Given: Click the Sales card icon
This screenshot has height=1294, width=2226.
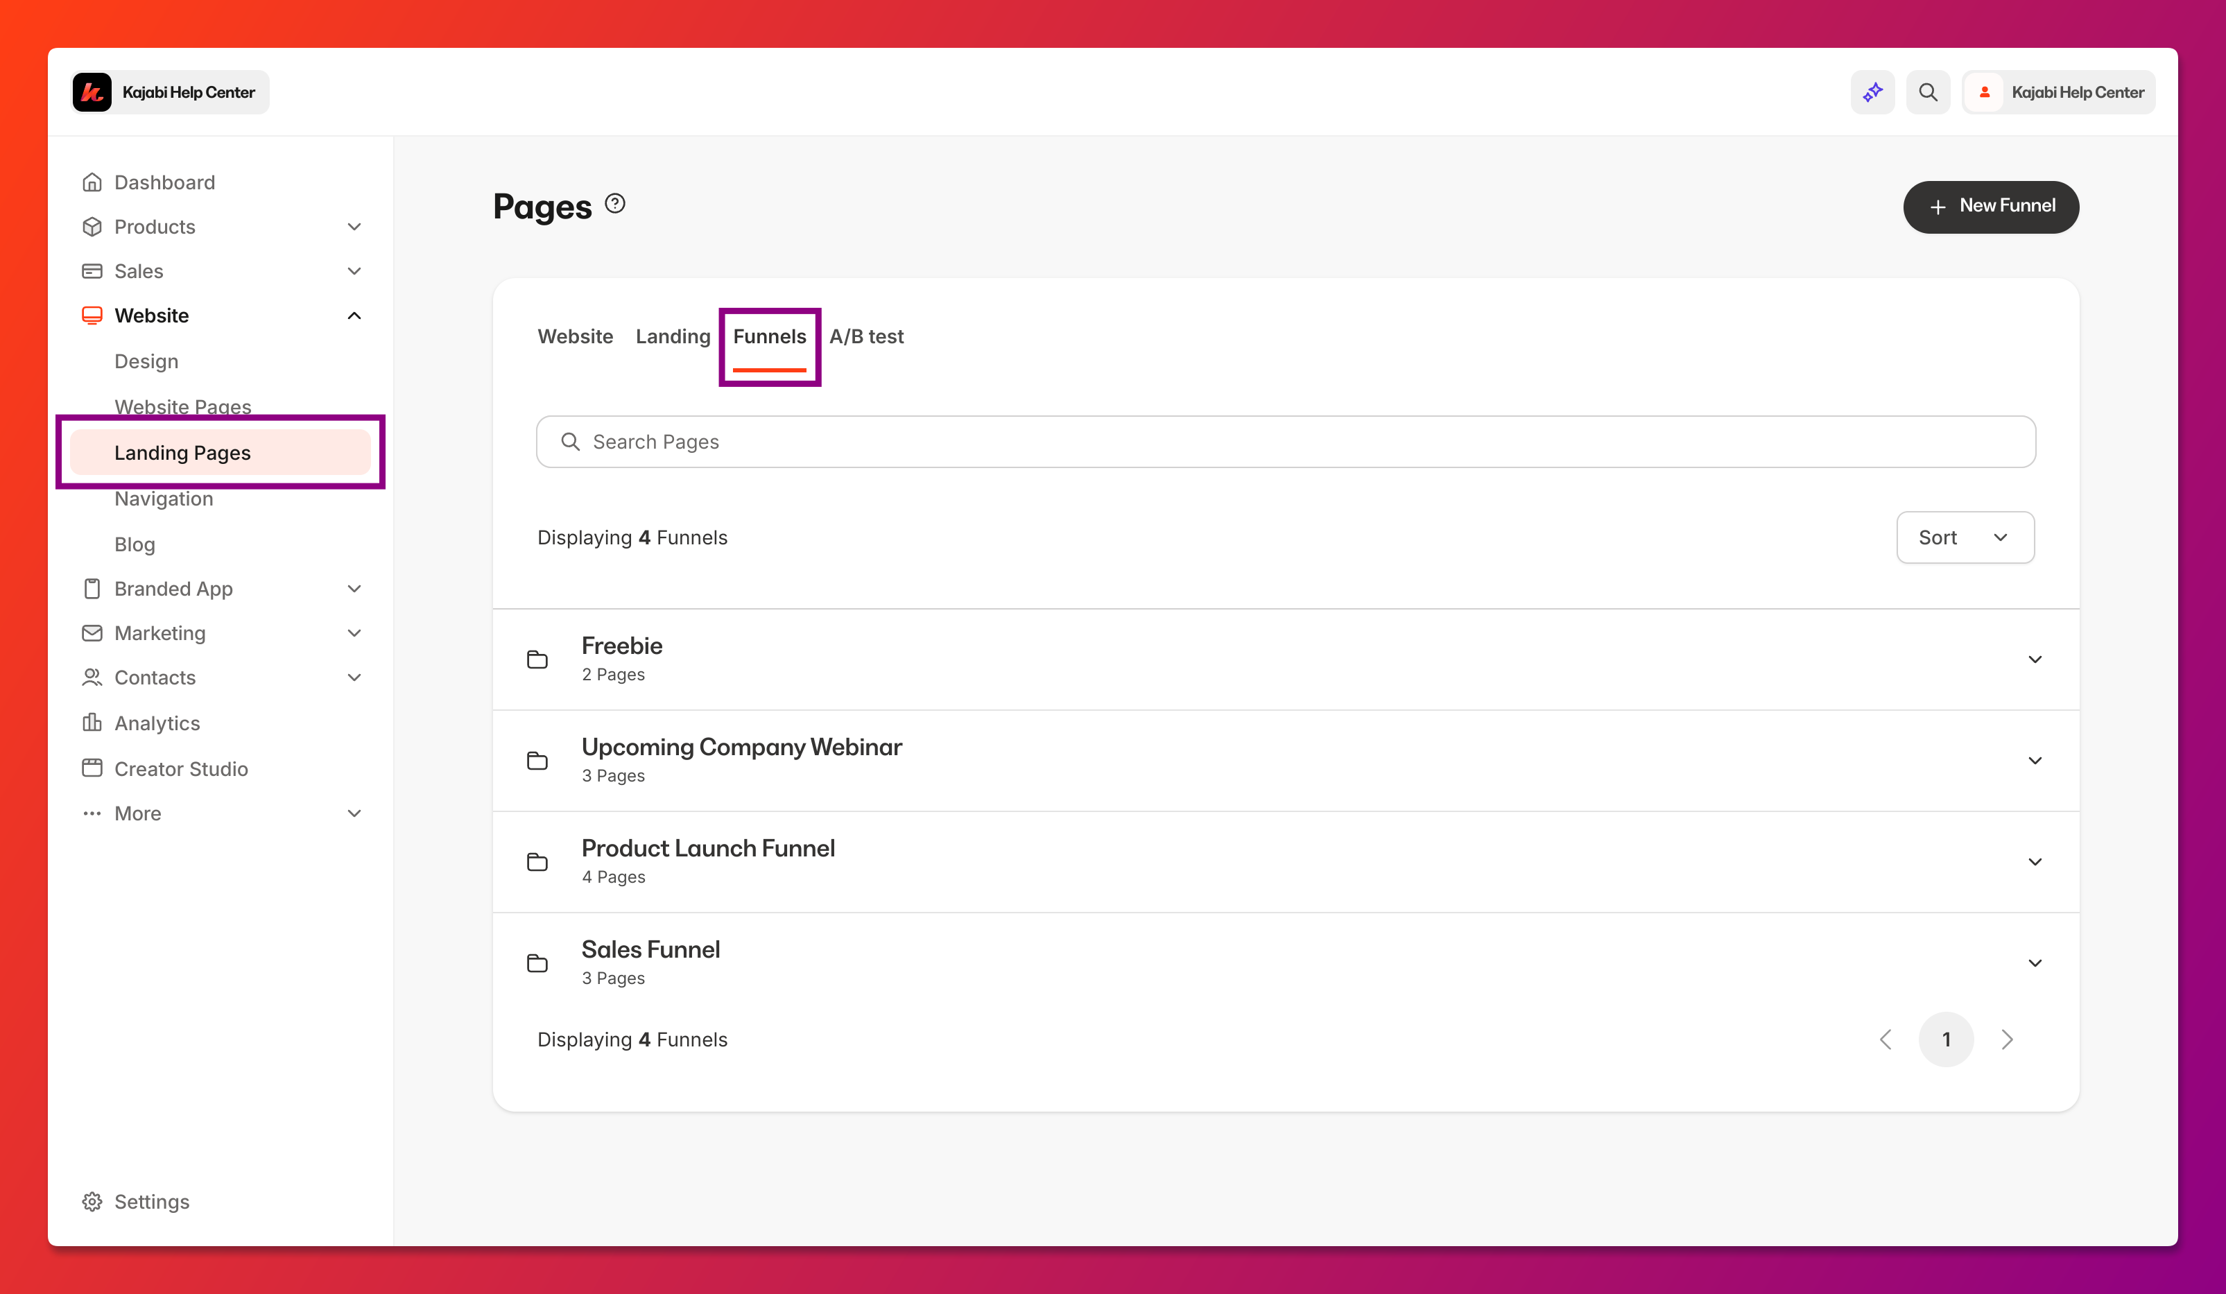Looking at the screenshot, I should click(x=92, y=271).
